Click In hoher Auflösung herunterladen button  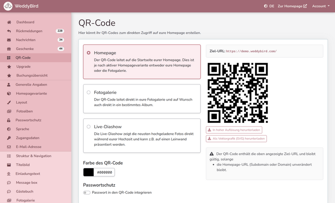[234, 130]
